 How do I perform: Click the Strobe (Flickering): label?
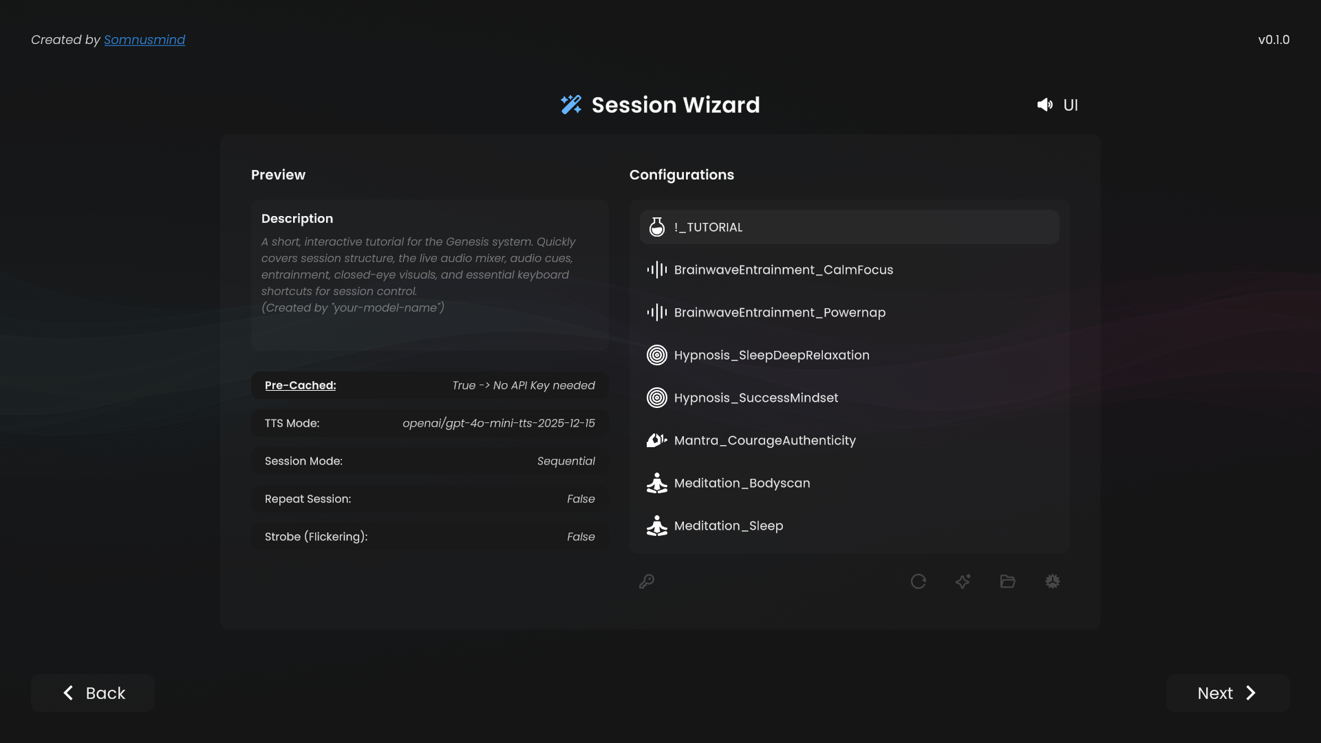(x=316, y=537)
